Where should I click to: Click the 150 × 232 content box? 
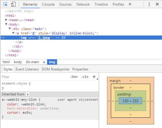[131, 101]
